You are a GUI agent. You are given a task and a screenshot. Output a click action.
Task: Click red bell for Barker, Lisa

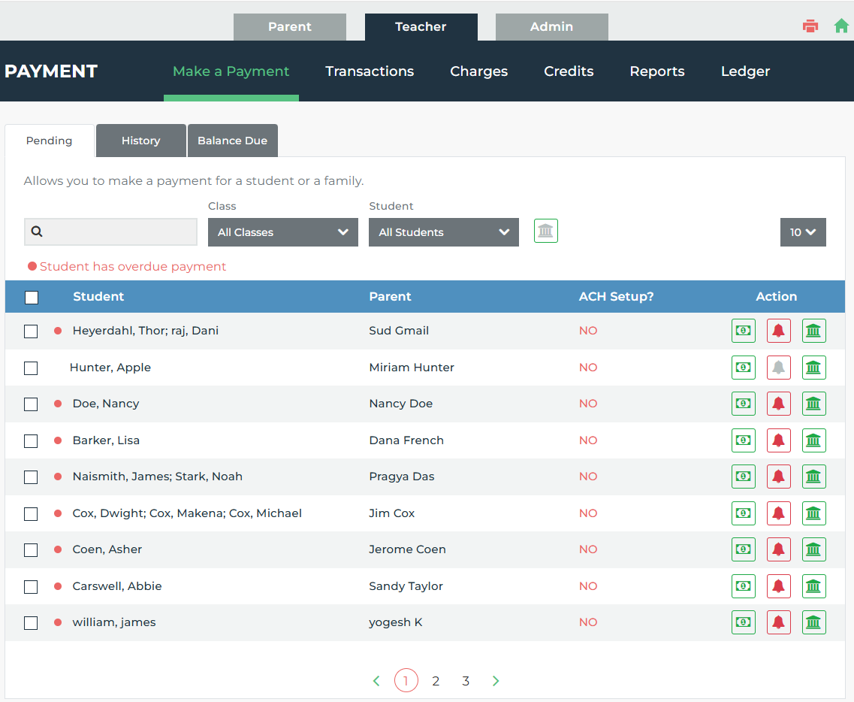pyautogui.click(x=779, y=440)
